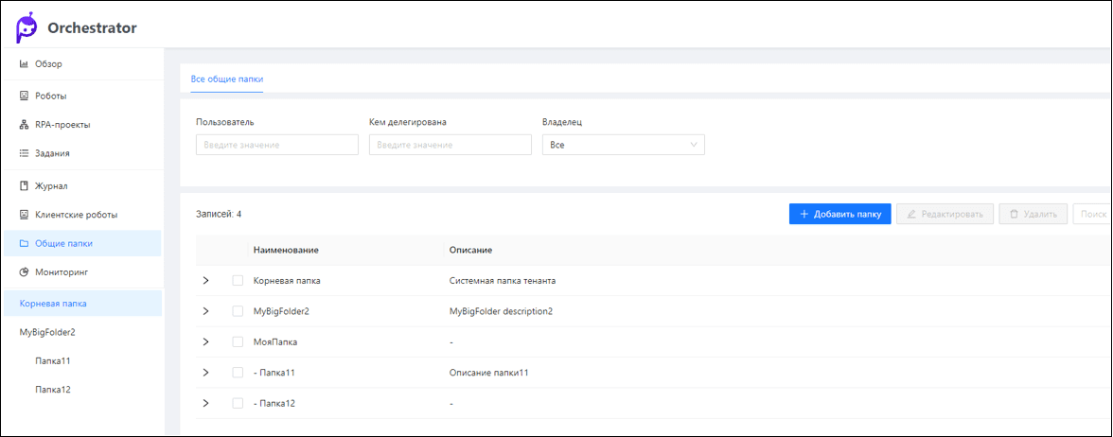Image resolution: width=1113 pixels, height=437 pixels.
Task: Open the Владелец dropdown showing Все
Action: pyautogui.click(x=623, y=145)
